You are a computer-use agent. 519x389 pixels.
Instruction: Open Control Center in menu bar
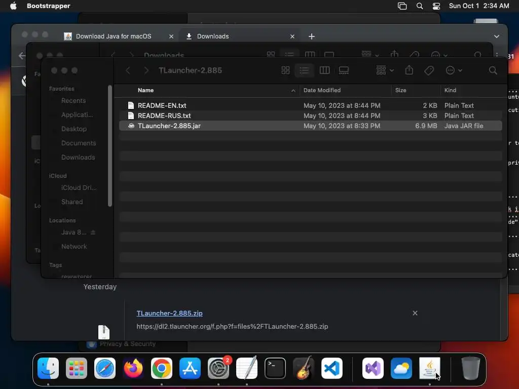436,6
